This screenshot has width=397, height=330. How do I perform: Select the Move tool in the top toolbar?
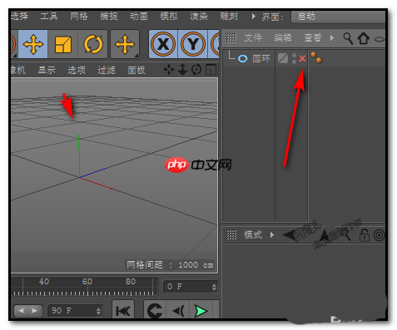[33, 44]
